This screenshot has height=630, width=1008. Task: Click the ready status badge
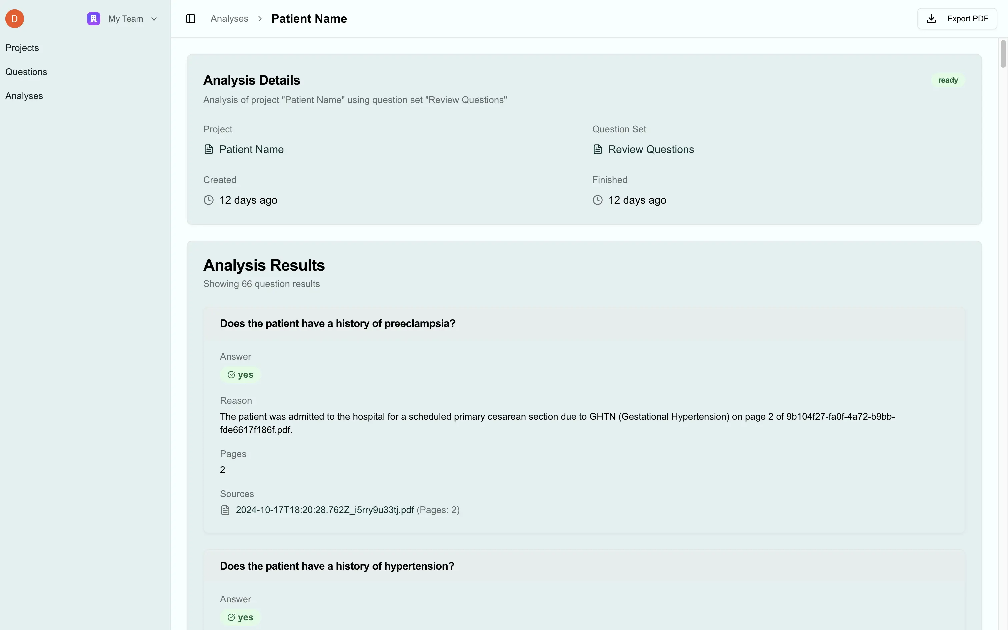(947, 80)
